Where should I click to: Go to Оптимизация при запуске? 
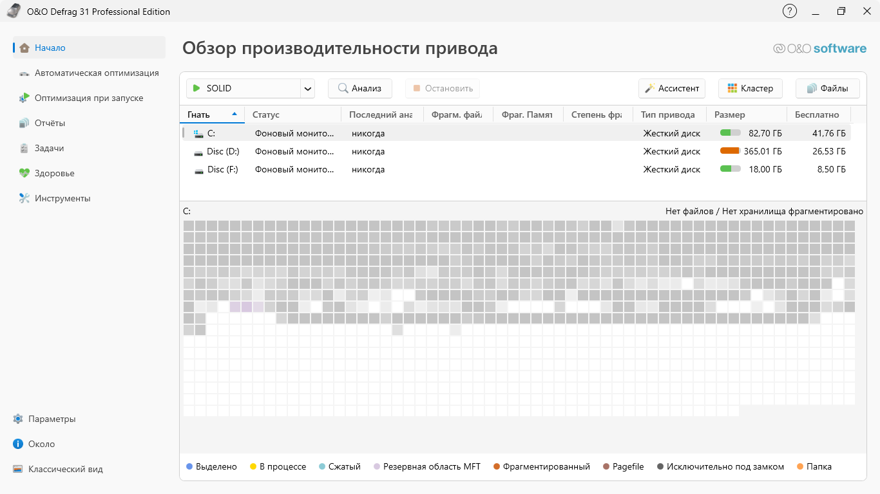click(89, 98)
